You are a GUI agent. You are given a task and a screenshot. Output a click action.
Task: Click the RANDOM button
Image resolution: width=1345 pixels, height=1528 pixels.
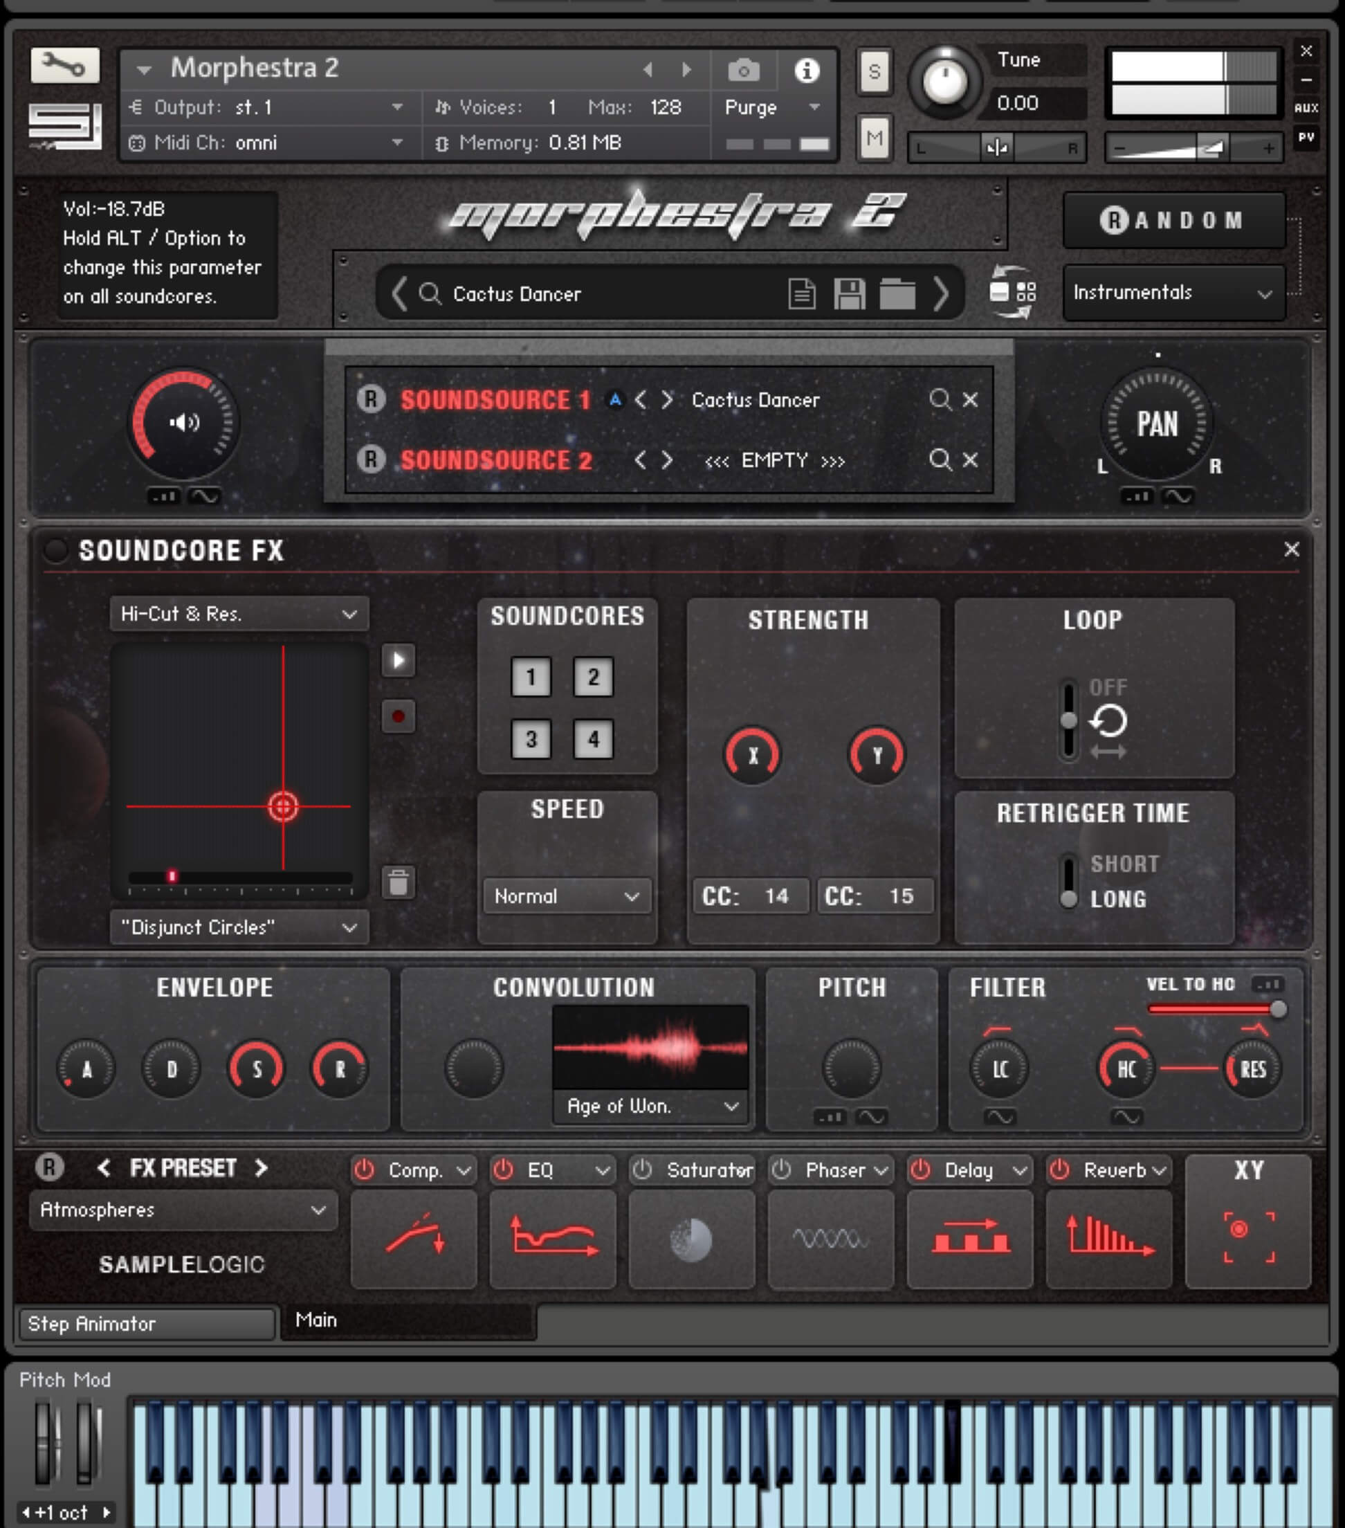click(1173, 220)
